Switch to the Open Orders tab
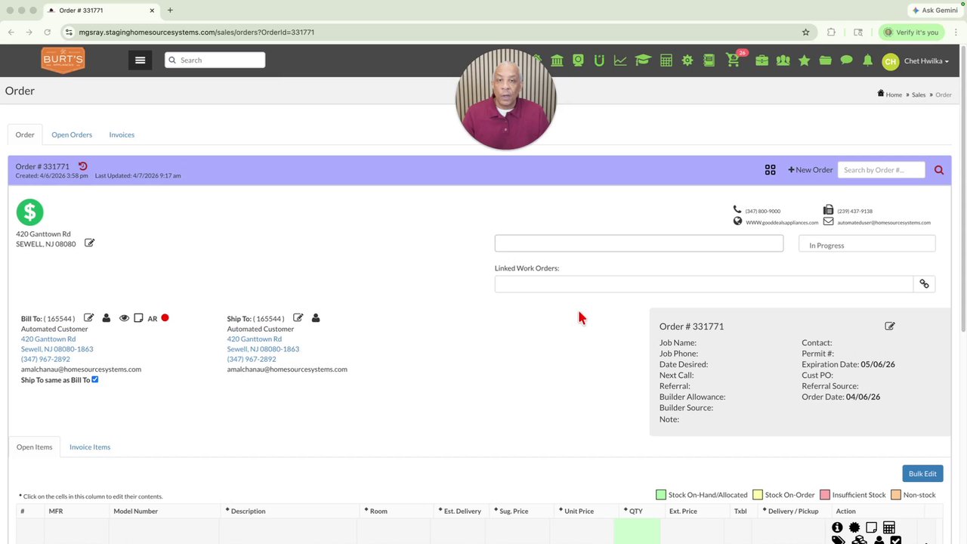The image size is (967, 544). (72, 134)
